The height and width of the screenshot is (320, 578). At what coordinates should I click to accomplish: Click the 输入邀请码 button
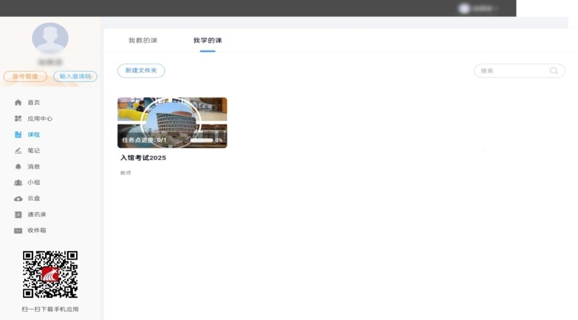tap(75, 77)
